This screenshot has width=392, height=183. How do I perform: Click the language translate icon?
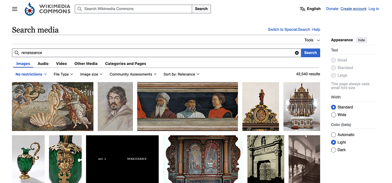coord(302,9)
